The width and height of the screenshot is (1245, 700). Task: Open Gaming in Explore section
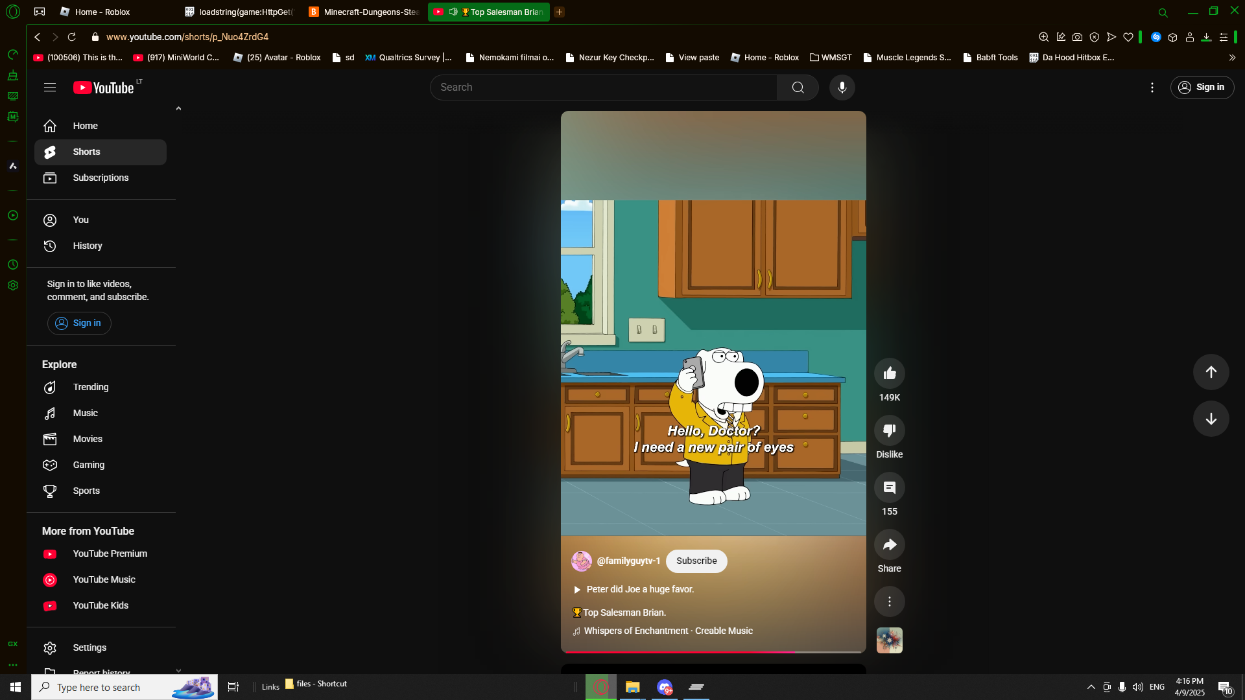pos(101,465)
